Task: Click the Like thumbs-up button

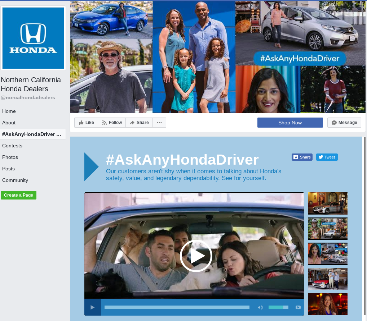Action: pyautogui.click(x=86, y=123)
